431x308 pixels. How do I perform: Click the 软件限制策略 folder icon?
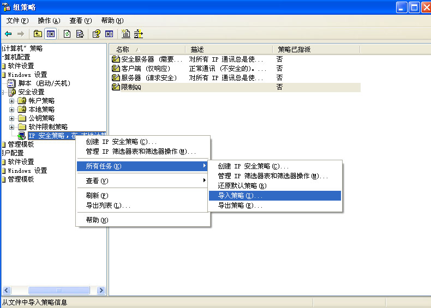coord(22,126)
